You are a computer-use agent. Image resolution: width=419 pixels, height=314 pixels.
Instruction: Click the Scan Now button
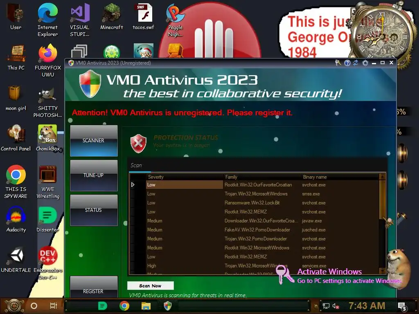(151, 286)
